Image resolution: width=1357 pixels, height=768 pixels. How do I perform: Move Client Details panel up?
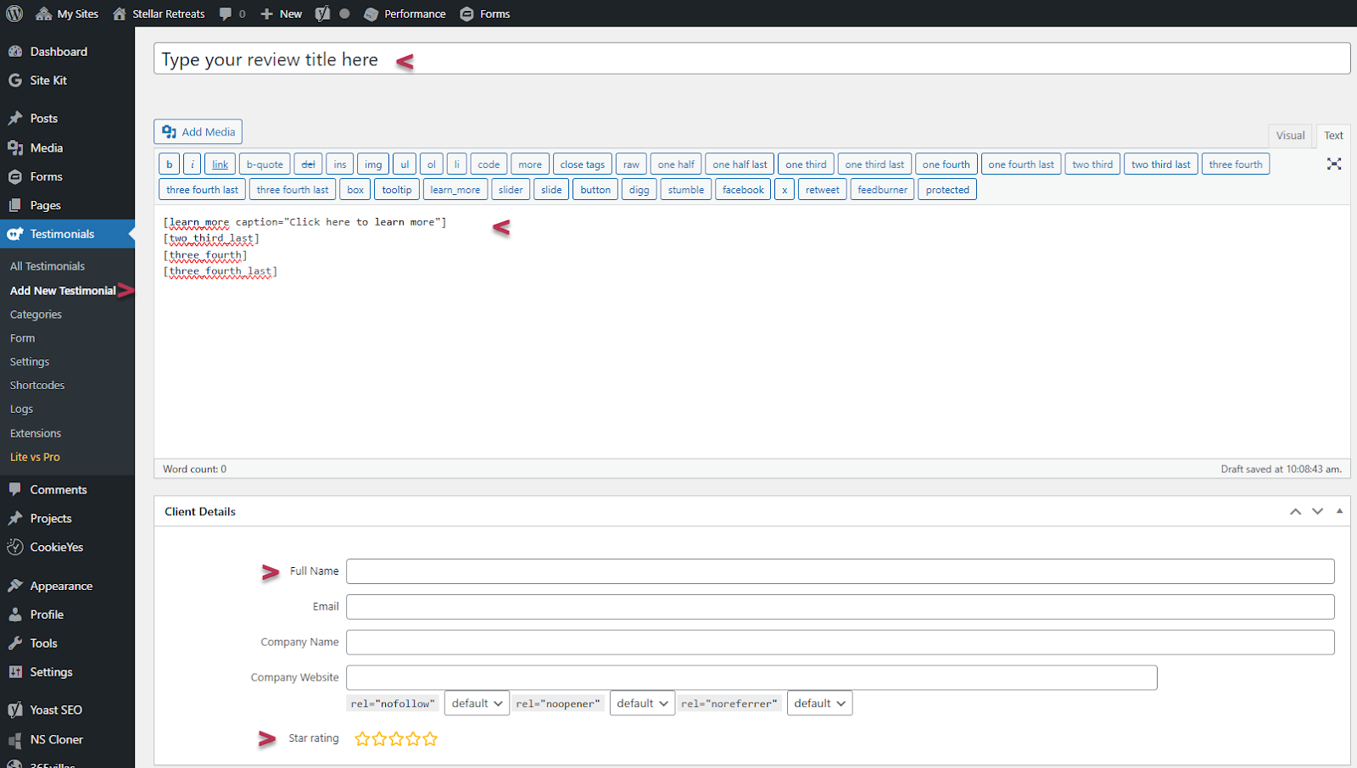point(1295,511)
